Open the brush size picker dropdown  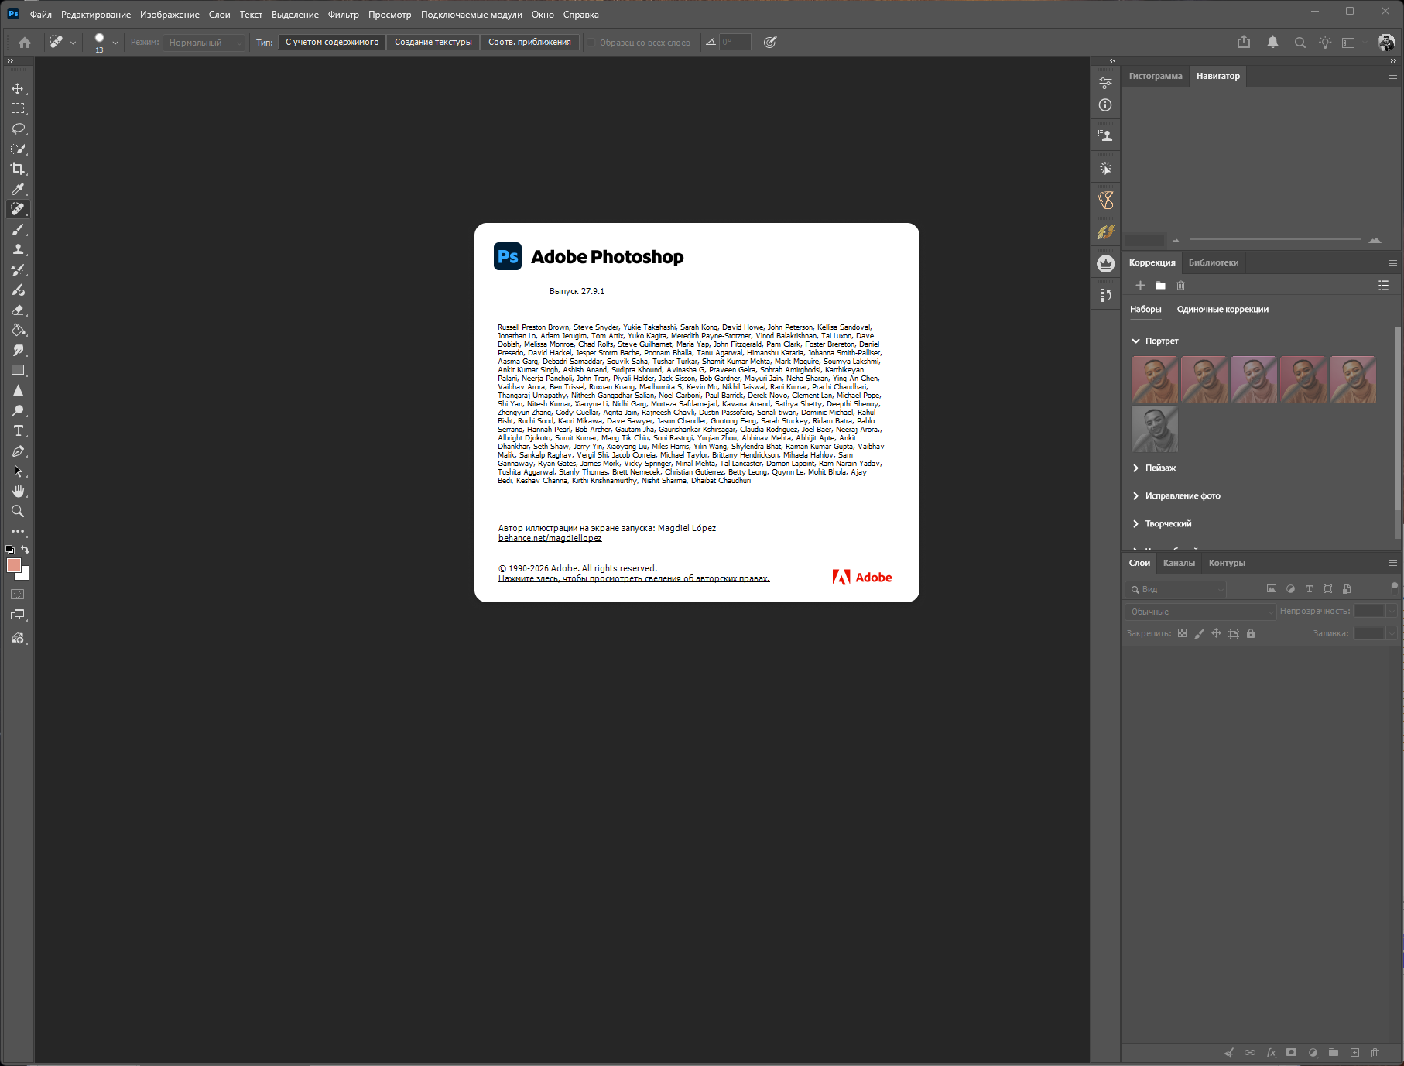point(115,43)
